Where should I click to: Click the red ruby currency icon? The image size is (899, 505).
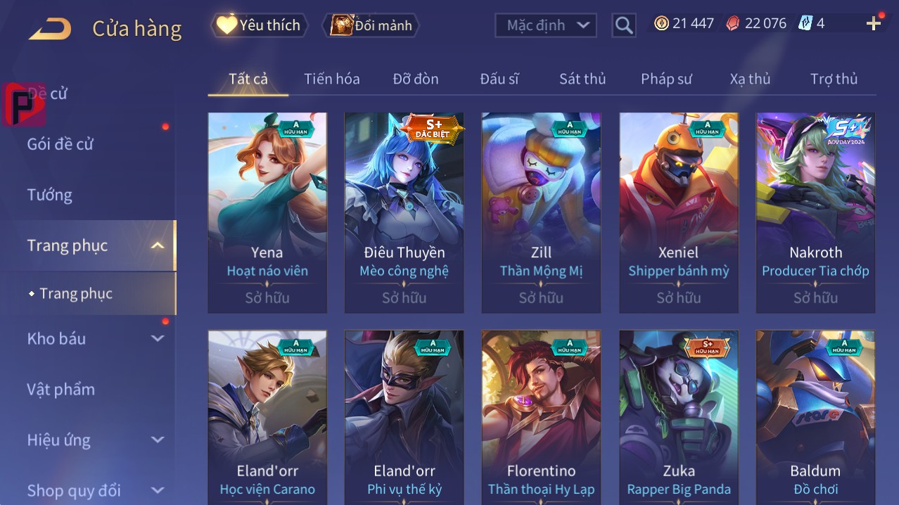pos(733,23)
